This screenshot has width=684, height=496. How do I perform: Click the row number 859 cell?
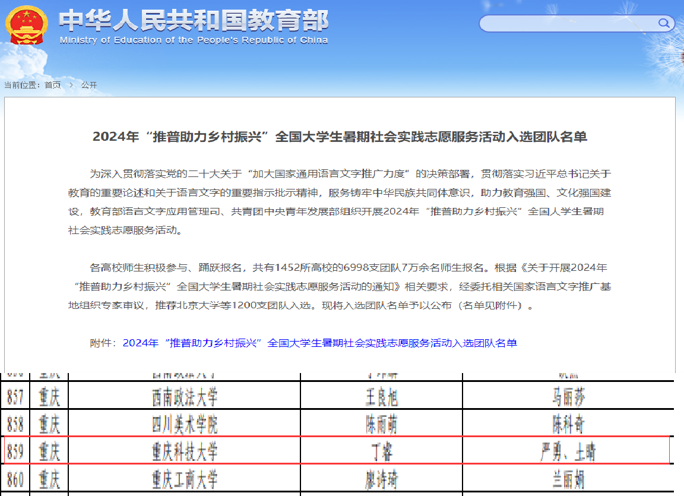15,452
